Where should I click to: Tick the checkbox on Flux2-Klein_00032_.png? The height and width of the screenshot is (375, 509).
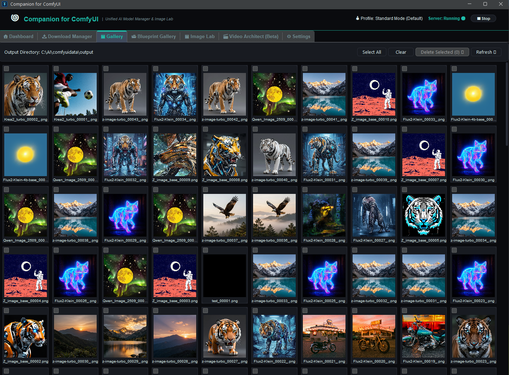106,129
